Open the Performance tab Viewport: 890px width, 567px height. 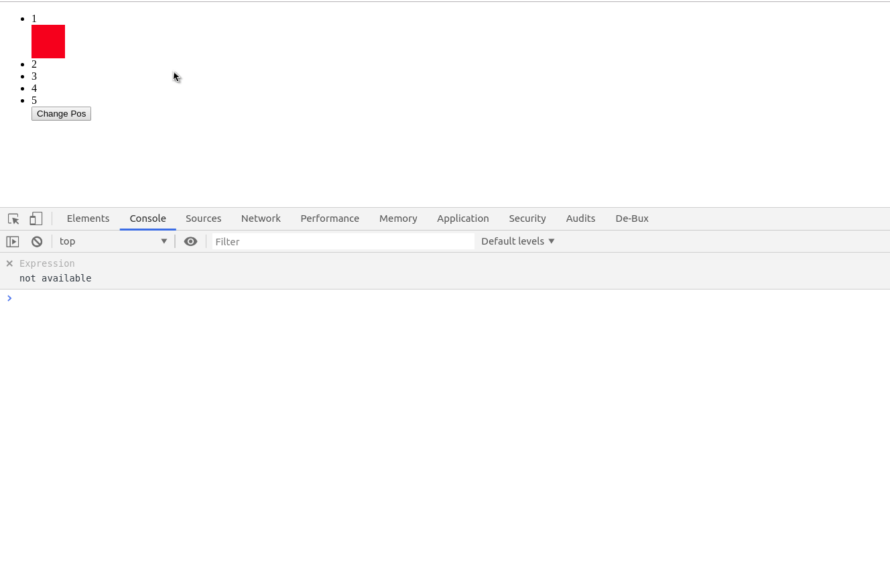tap(330, 218)
